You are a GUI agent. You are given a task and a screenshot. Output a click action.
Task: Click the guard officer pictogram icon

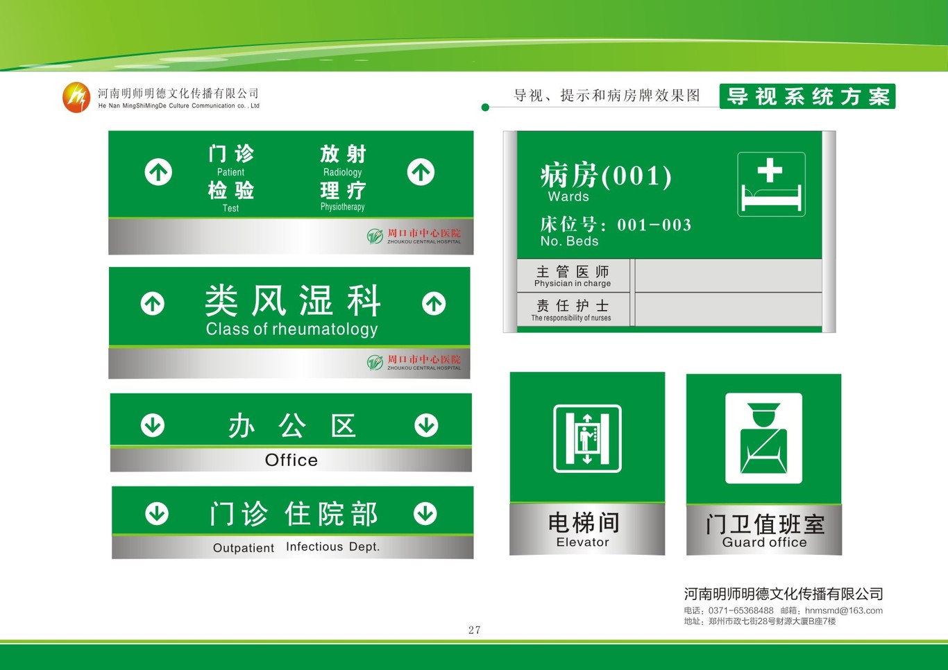763,438
